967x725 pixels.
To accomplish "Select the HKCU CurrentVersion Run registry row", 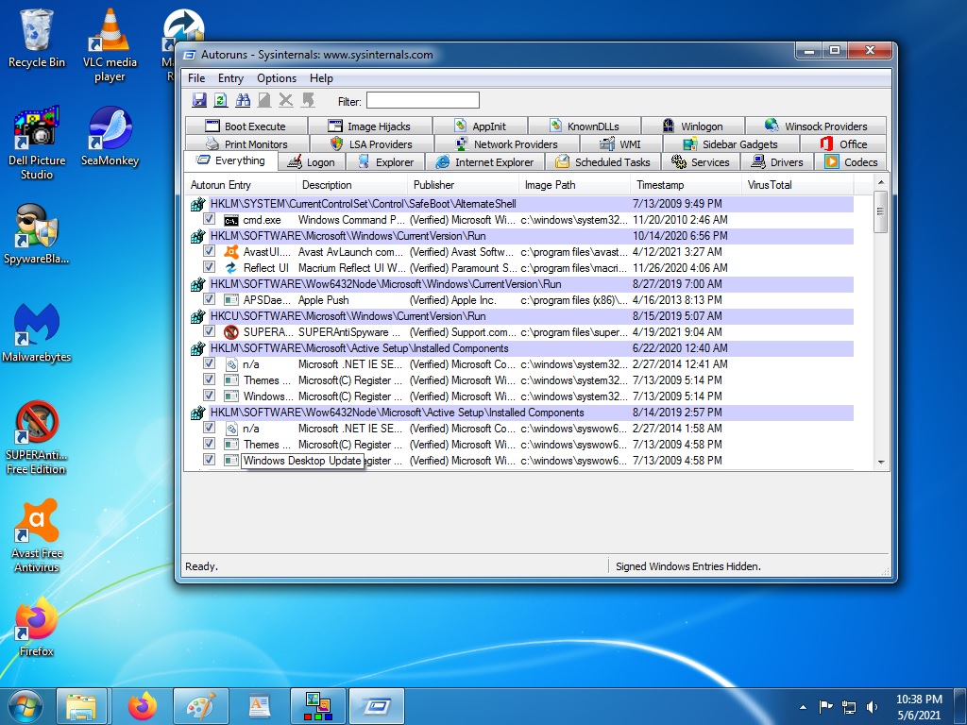I will click(521, 315).
